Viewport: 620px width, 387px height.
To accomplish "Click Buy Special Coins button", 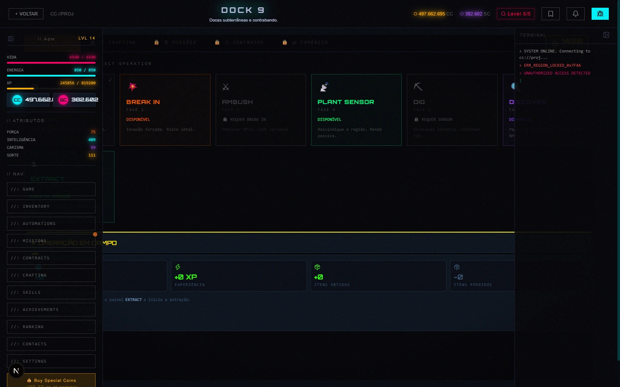I will click(x=51, y=380).
